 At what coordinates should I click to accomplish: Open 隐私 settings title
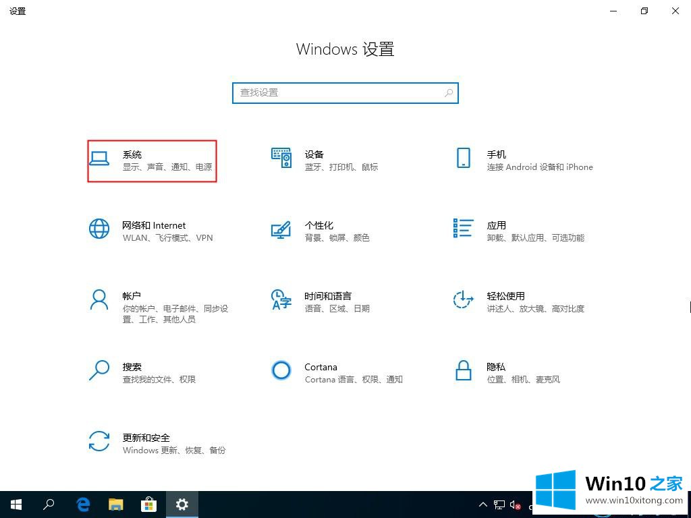point(496,367)
